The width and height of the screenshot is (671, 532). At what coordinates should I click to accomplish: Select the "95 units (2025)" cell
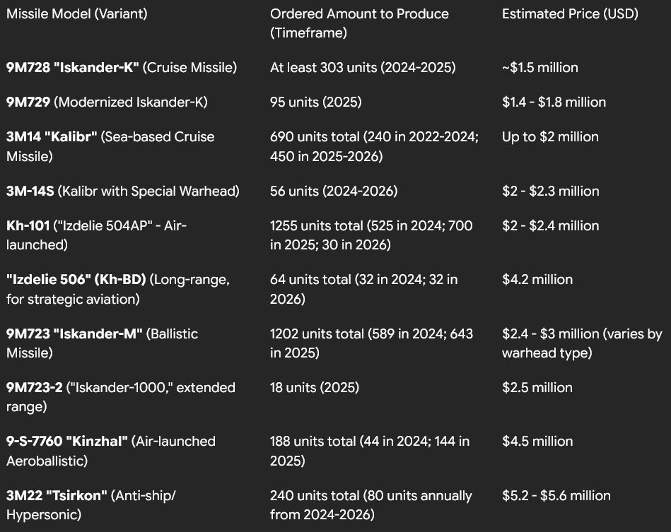click(315, 102)
